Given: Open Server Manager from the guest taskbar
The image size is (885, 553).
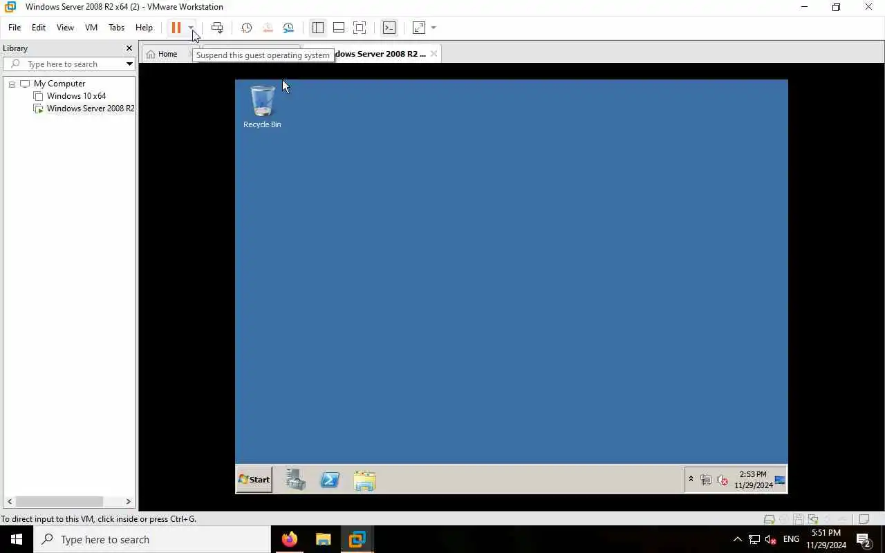Looking at the screenshot, I should point(296,480).
